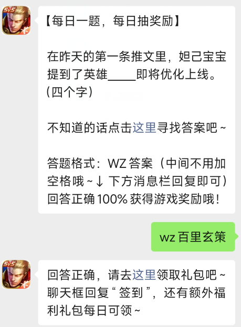
Task: Tap the 【每日一题，每日抽奖励】 heading text
Action: [113, 22]
